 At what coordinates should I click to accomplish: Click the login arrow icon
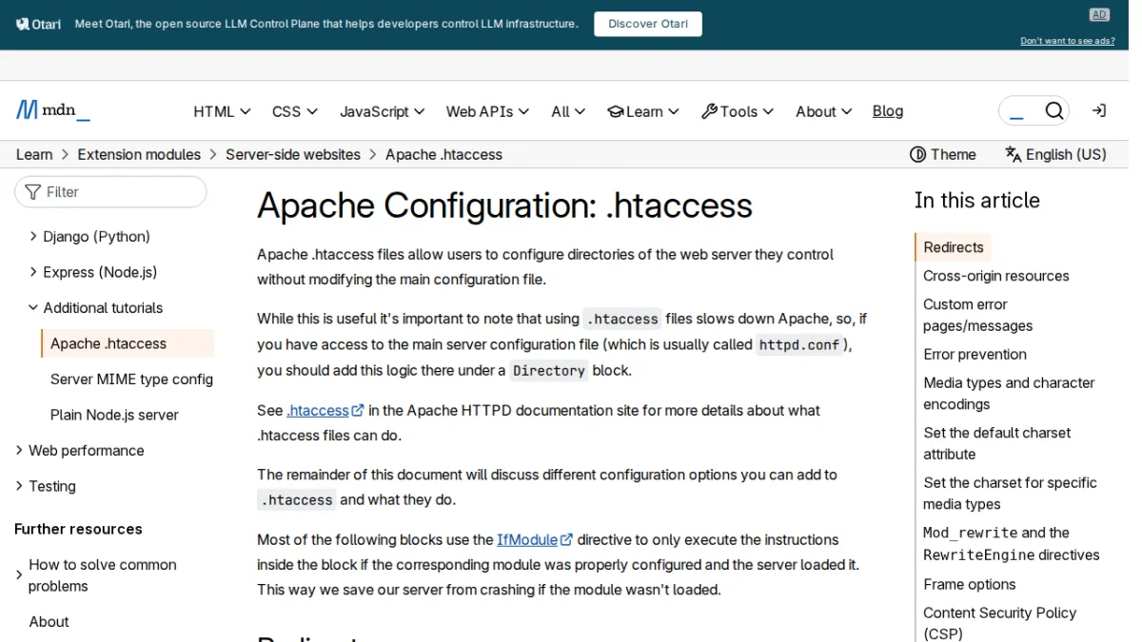pos(1099,111)
